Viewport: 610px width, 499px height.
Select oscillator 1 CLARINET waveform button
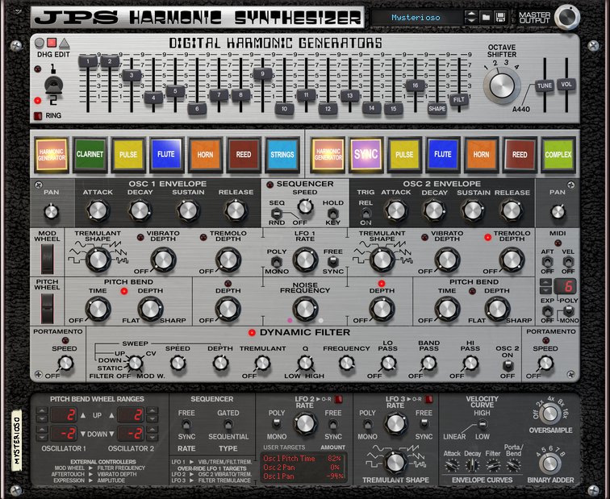click(90, 154)
